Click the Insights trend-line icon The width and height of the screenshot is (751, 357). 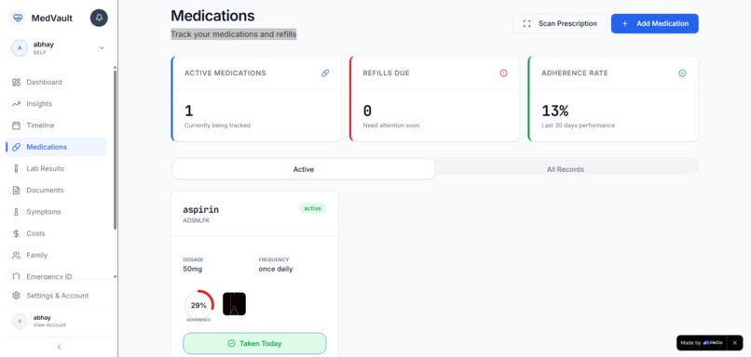point(16,104)
